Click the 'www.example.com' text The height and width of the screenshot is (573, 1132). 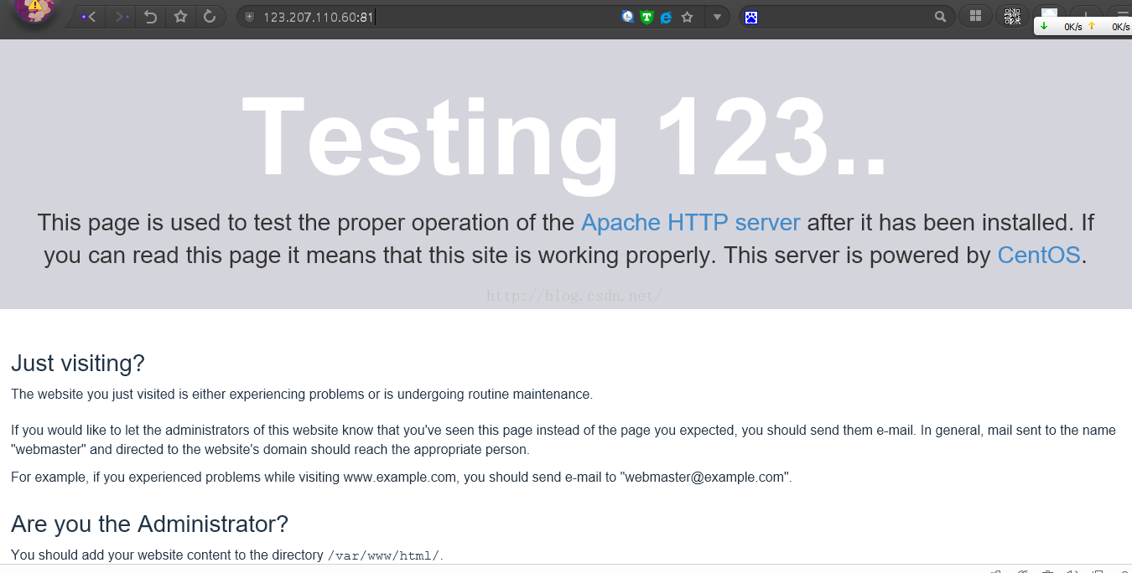pyautogui.click(x=400, y=478)
